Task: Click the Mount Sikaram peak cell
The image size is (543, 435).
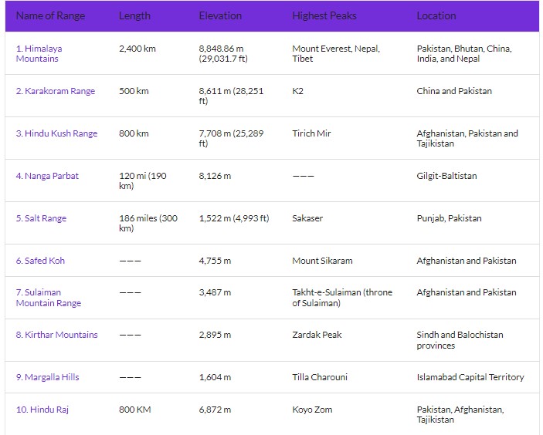Action: pos(322,261)
